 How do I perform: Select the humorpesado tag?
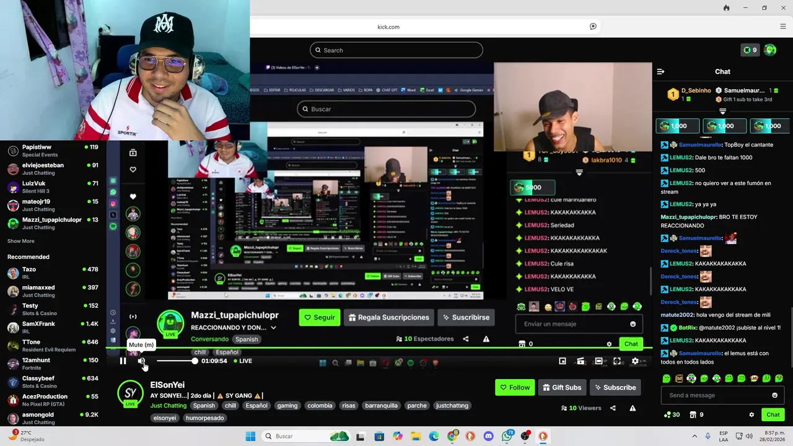(205, 418)
